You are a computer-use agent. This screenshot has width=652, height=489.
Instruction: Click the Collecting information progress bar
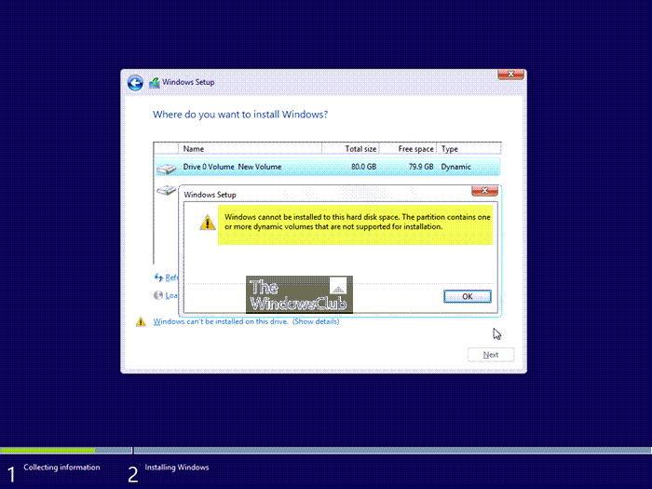pyautogui.click(x=66, y=450)
